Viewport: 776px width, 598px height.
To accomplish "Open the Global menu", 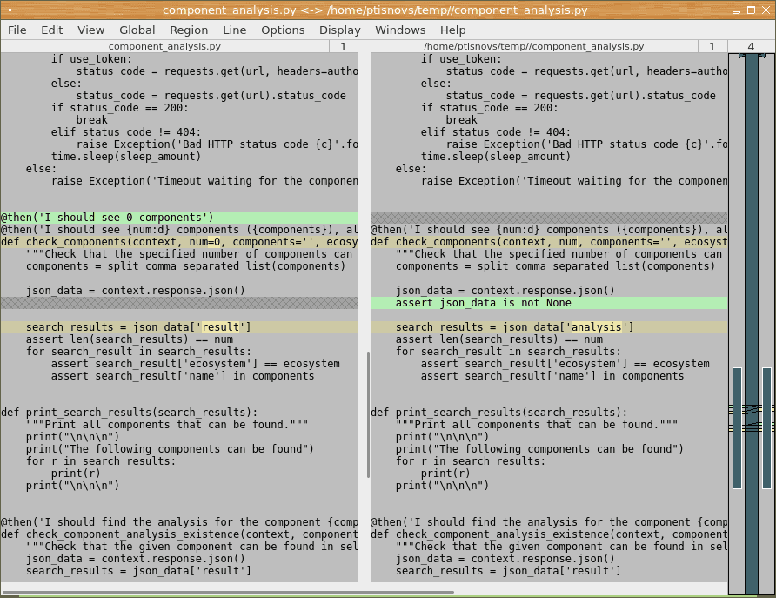I will [137, 30].
